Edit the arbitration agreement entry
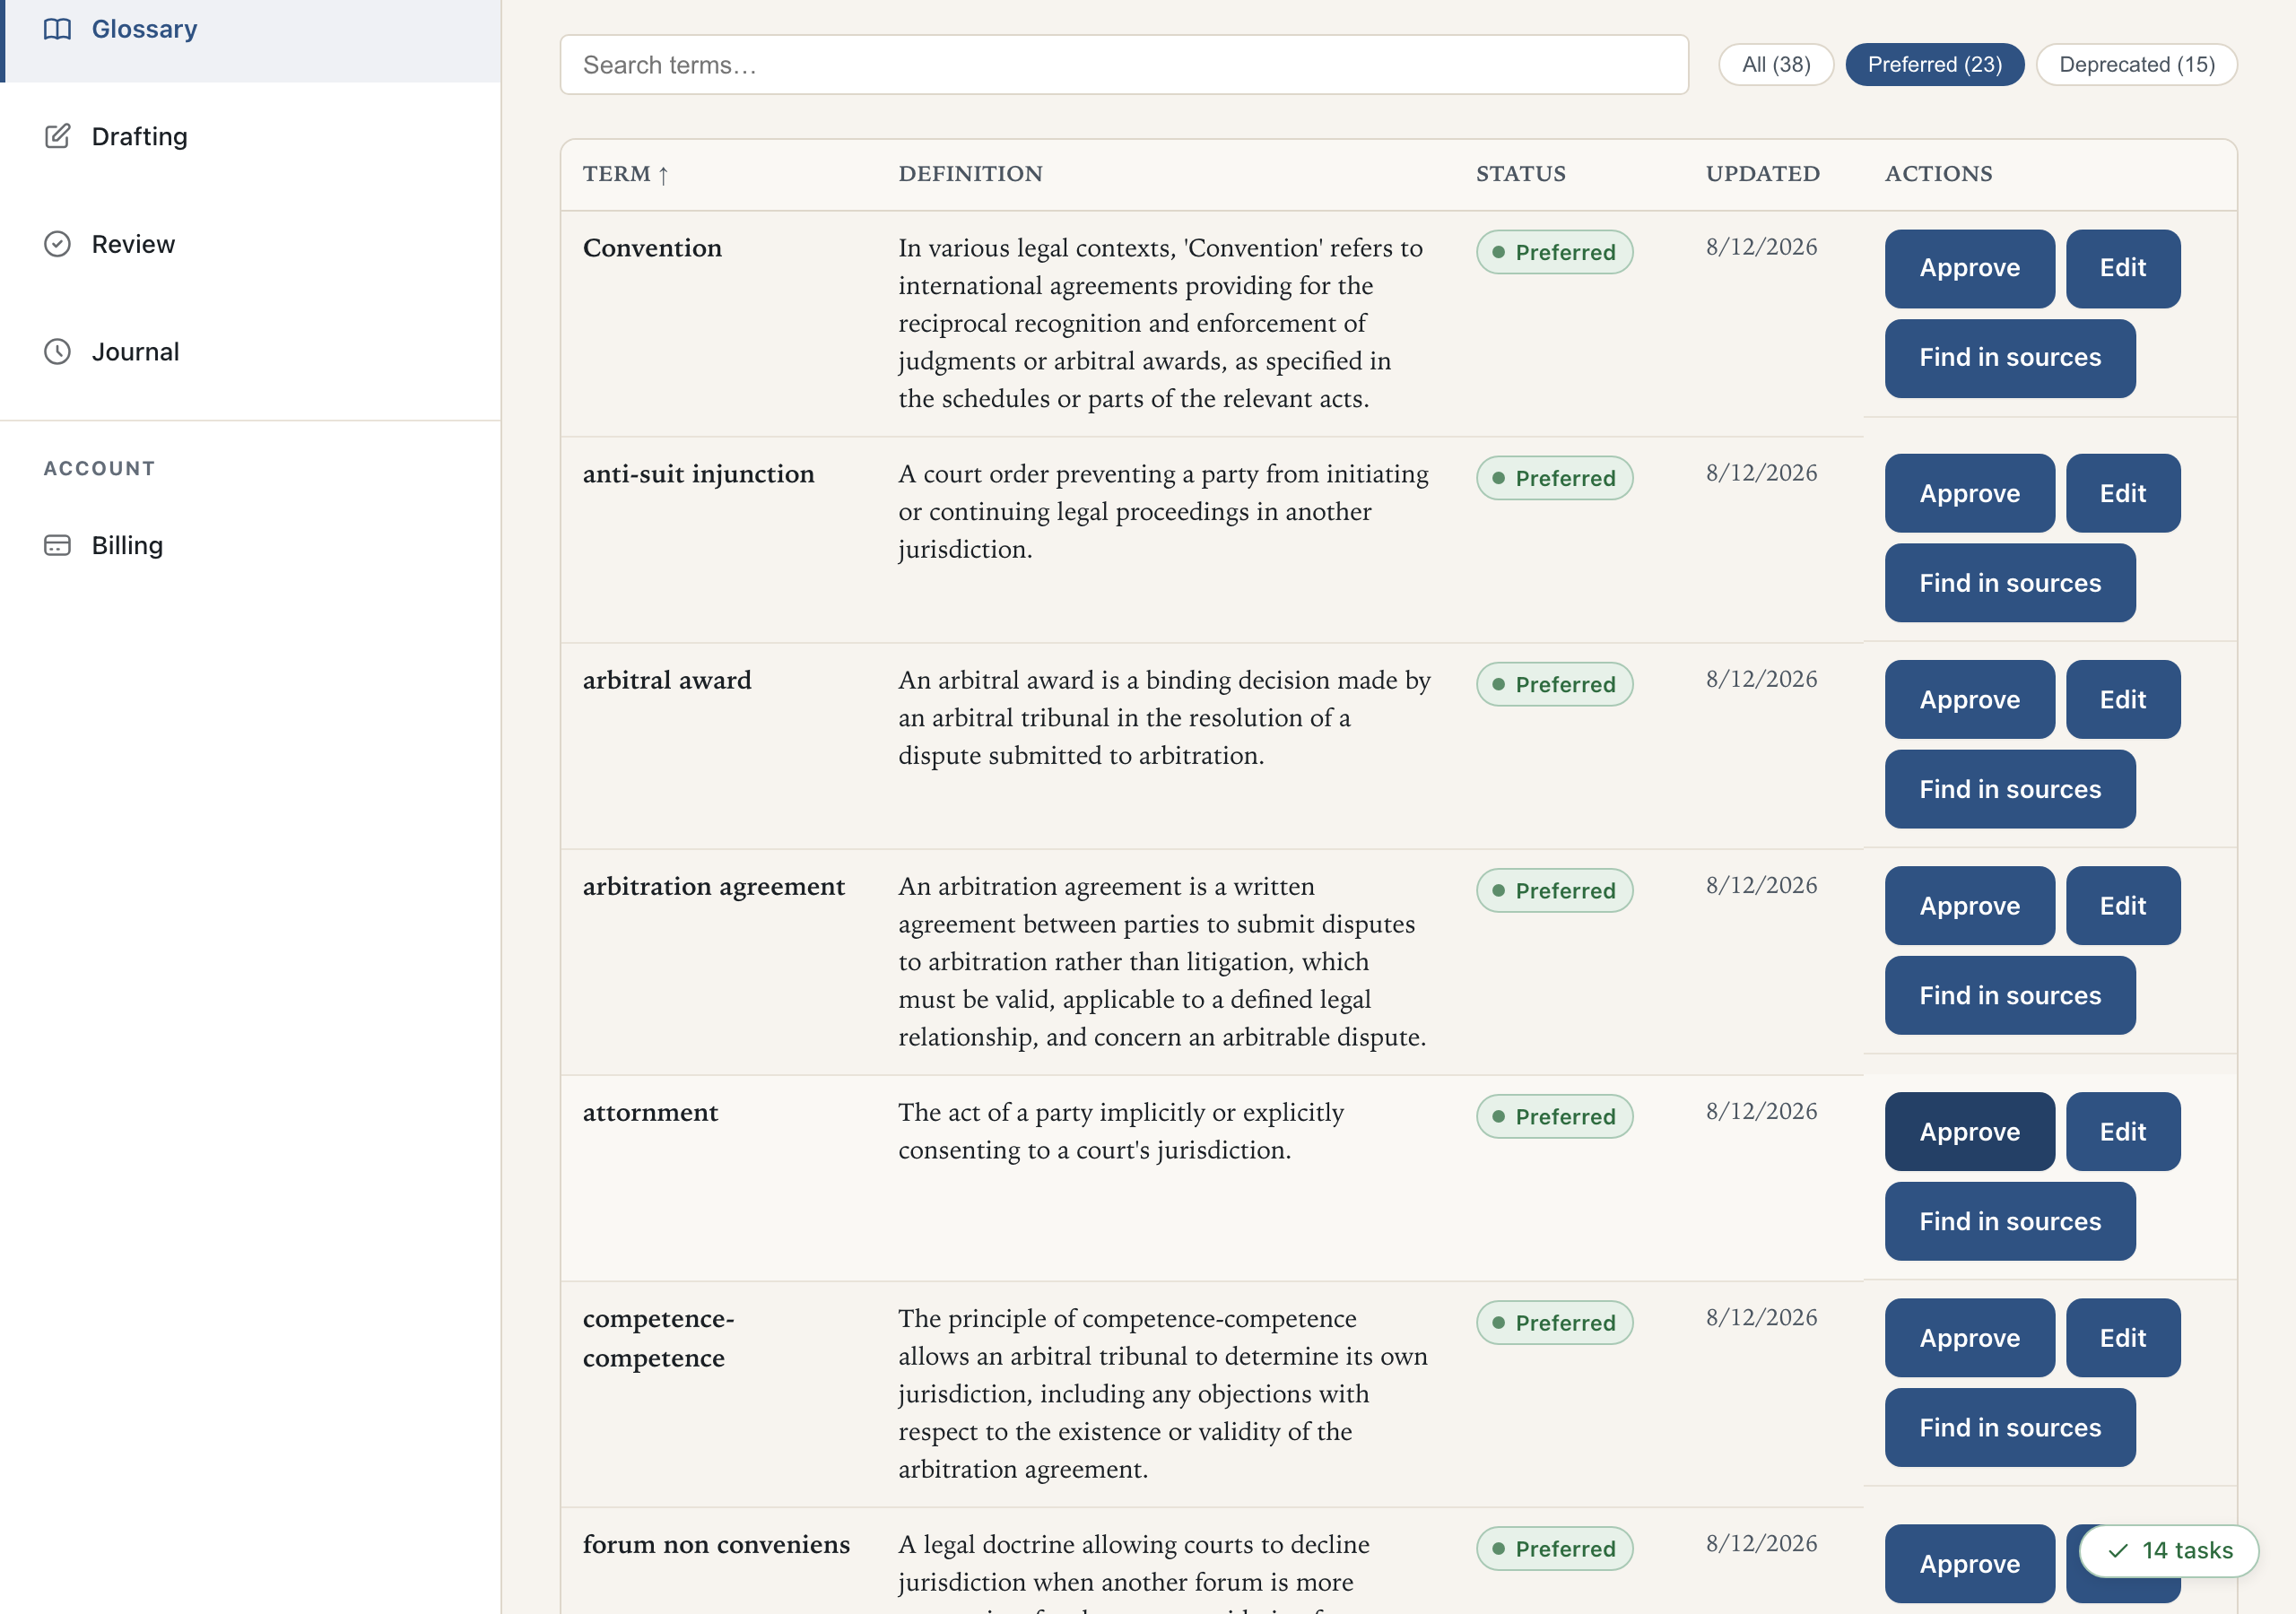 click(2122, 906)
